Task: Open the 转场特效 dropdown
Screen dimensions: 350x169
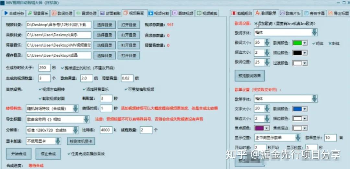Action: point(52,108)
